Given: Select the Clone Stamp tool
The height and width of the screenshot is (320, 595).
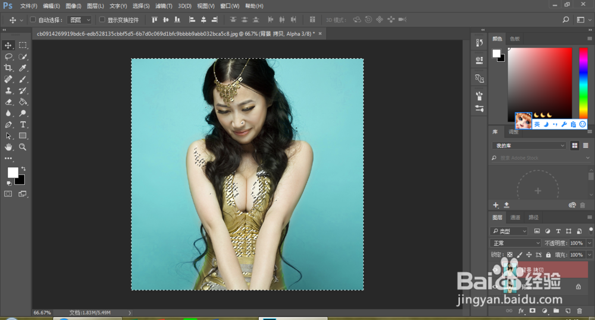Looking at the screenshot, I should coord(8,91).
